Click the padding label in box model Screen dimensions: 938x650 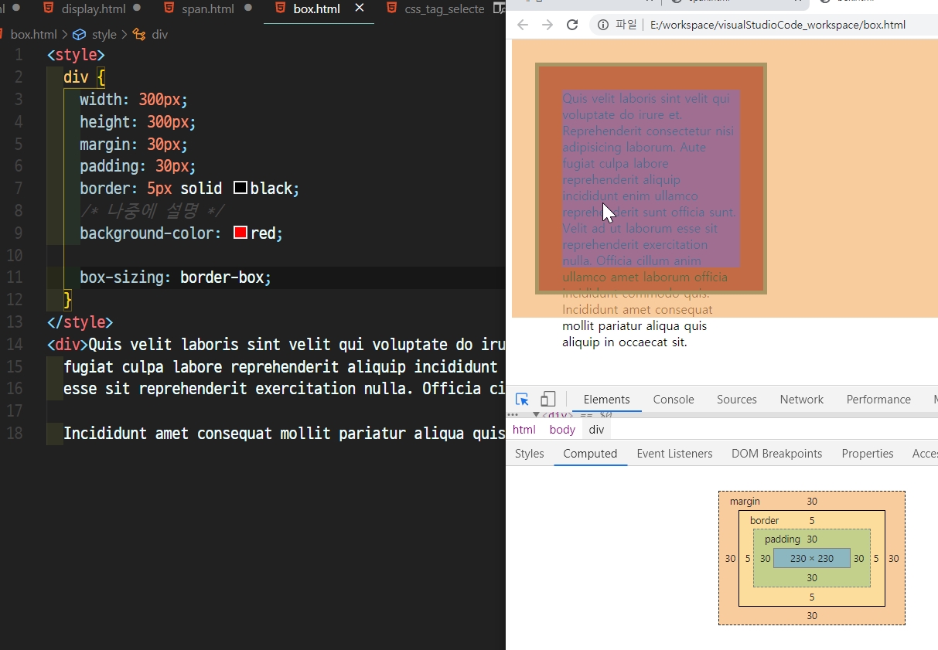coord(783,539)
